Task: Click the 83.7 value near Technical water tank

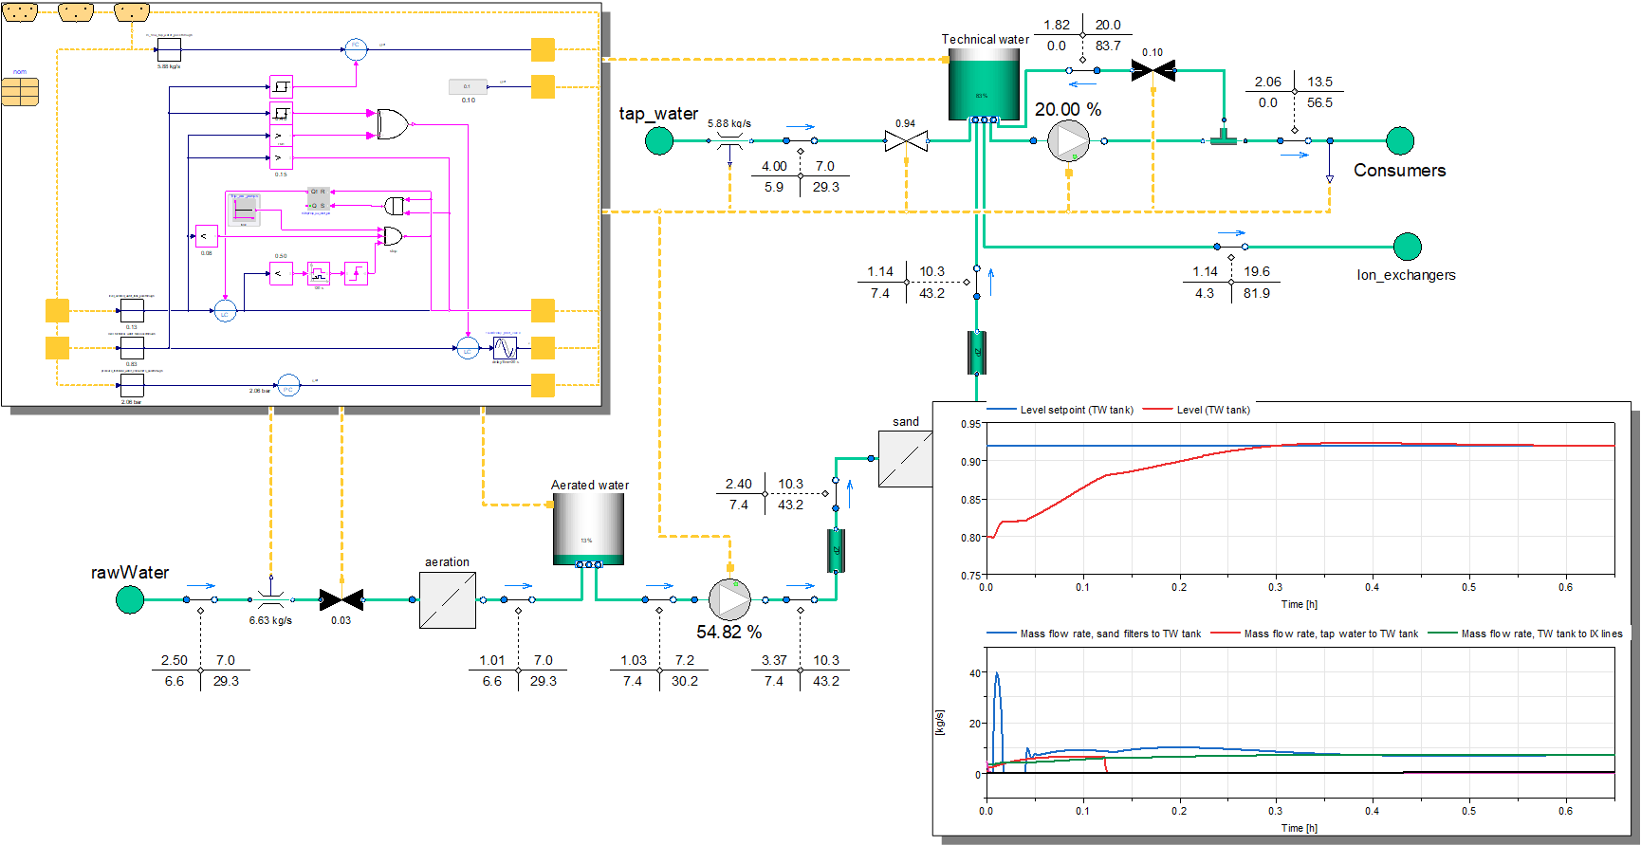Action: [1108, 46]
